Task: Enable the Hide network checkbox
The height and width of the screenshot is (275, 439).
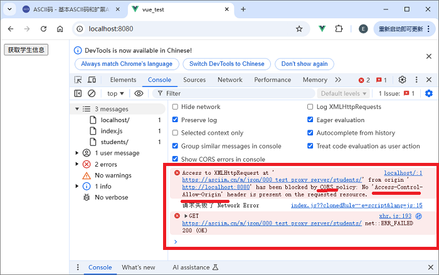Action: click(175, 107)
